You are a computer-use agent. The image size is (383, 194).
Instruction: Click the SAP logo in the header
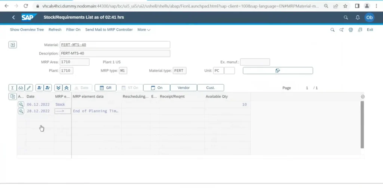click(28, 17)
